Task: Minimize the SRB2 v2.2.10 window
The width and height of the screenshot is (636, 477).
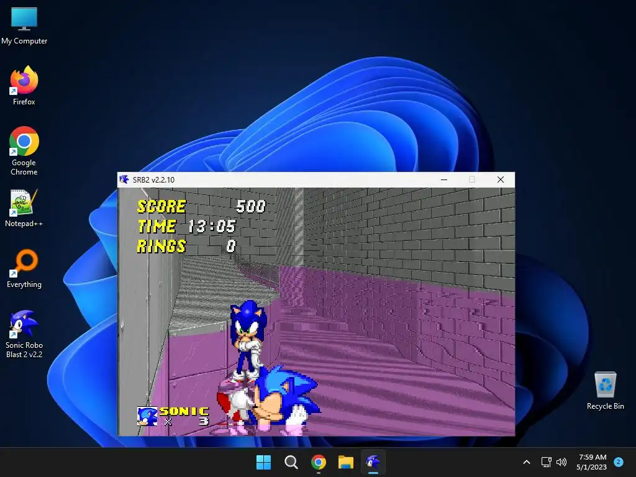Action: tap(444, 179)
